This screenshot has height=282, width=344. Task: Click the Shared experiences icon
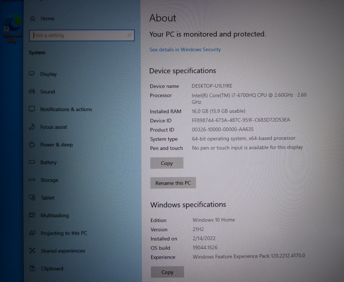tap(32, 250)
